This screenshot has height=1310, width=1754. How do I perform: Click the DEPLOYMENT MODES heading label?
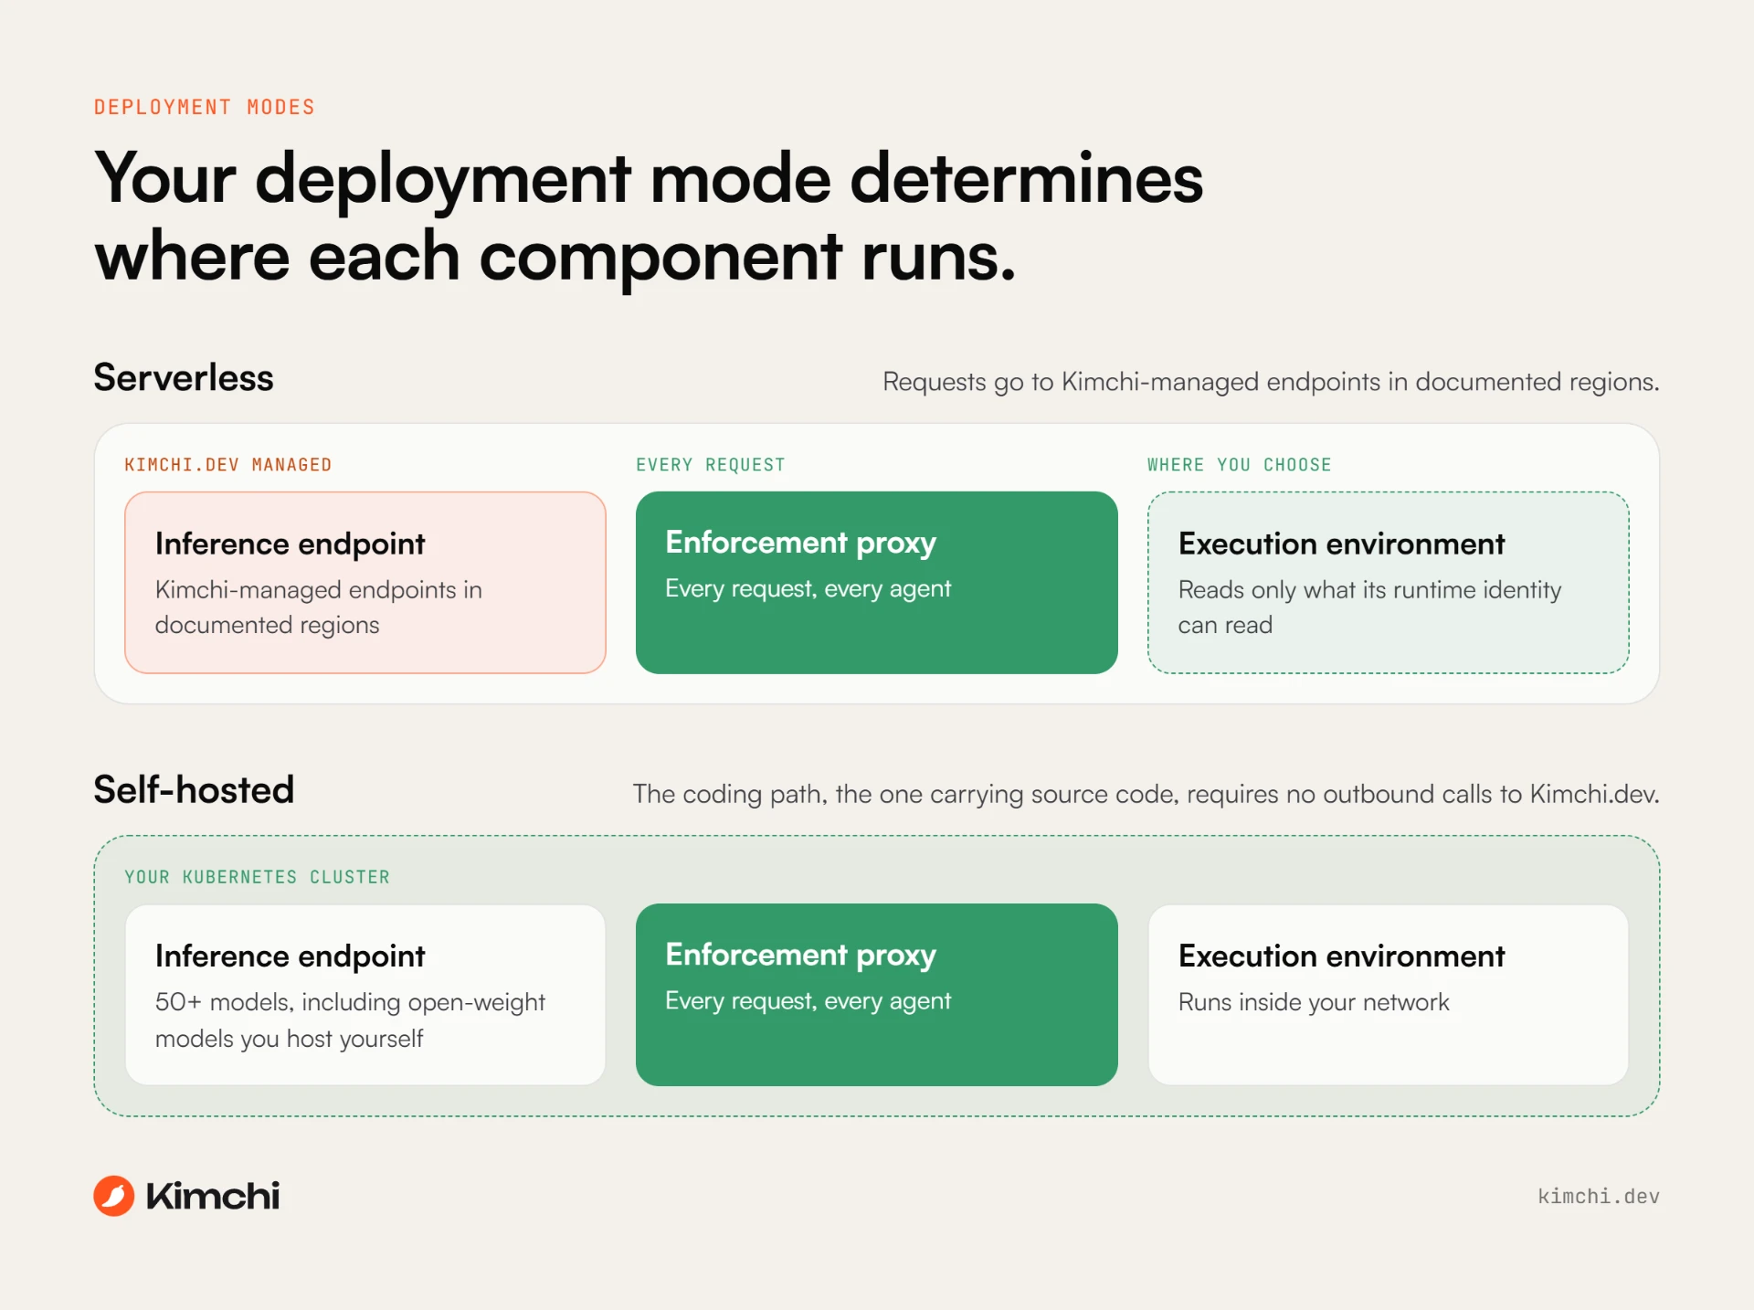[205, 107]
